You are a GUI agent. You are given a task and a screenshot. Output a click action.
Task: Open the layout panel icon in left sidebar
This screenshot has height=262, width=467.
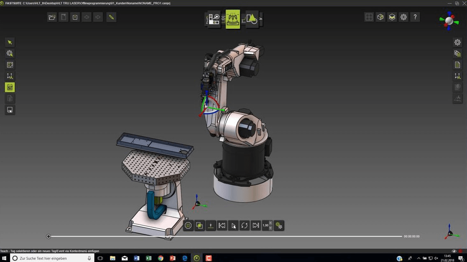coord(10,65)
